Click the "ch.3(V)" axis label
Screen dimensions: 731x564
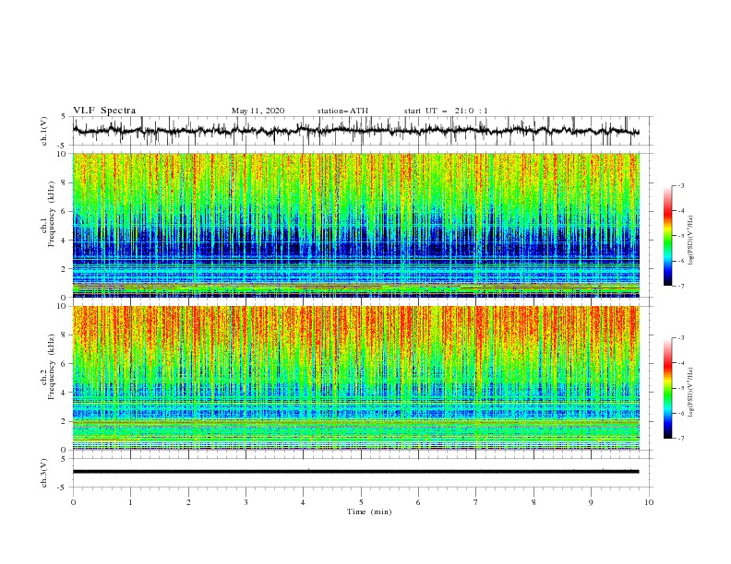pyautogui.click(x=44, y=473)
